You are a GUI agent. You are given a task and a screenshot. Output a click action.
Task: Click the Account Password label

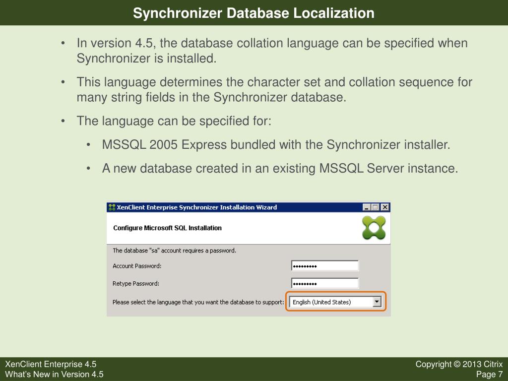pyautogui.click(x=137, y=266)
